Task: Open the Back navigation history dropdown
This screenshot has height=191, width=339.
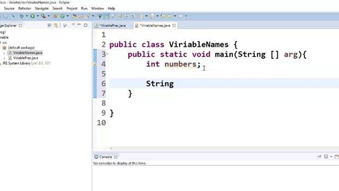Action: [x=175, y=16]
